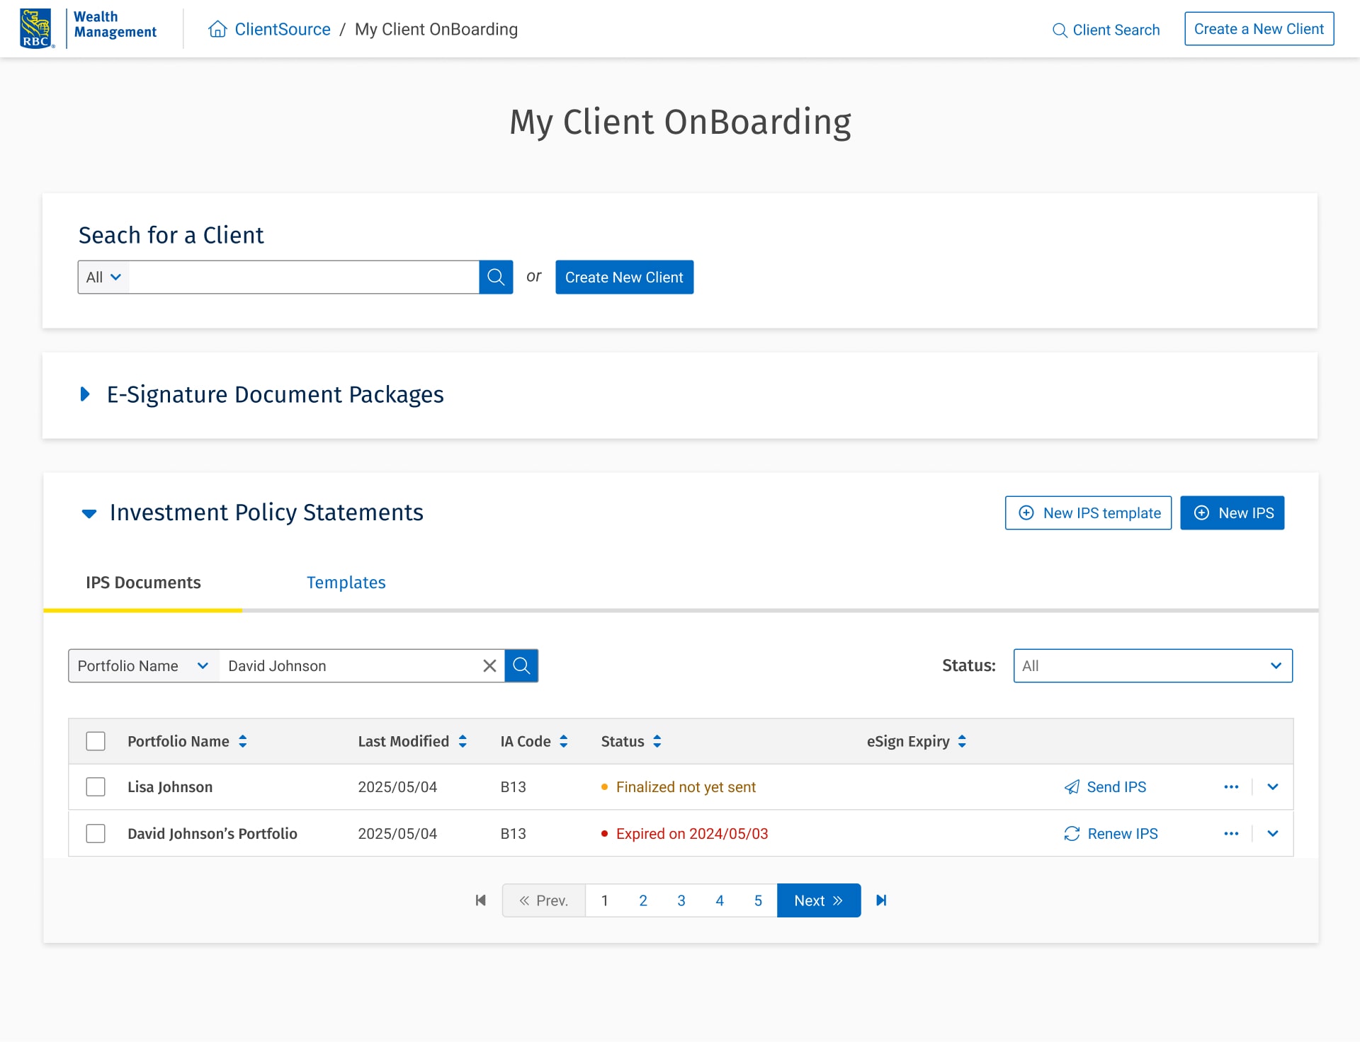The height and width of the screenshot is (1042, 1360).
Task: Clear the David Johnson search text
Action: (x=489, y=665)
